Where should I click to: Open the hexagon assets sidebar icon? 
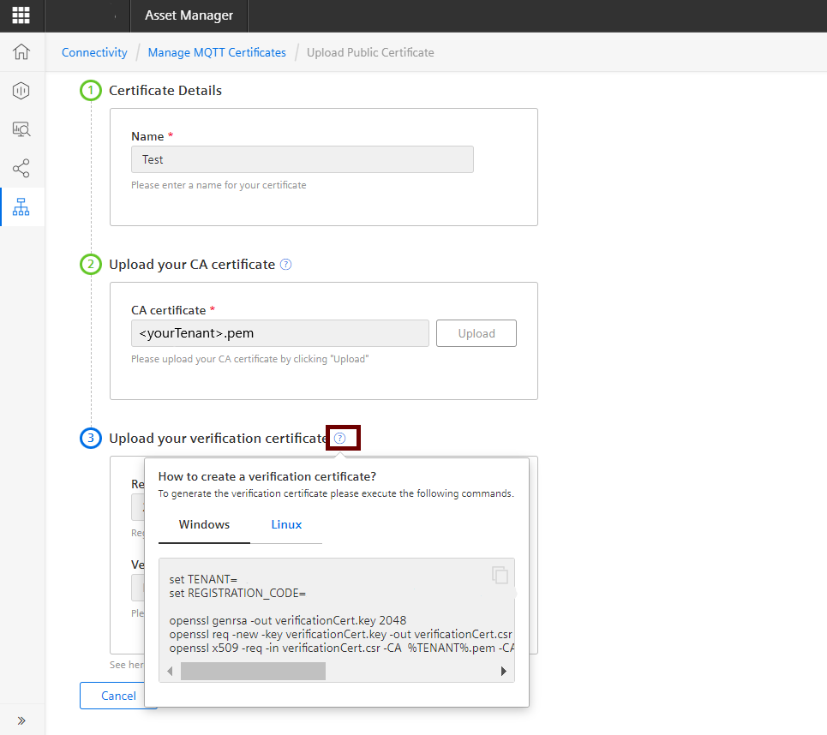(21, 91)
